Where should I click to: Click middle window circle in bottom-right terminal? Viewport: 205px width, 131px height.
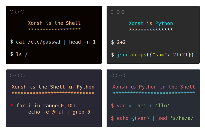pos(118,75)
